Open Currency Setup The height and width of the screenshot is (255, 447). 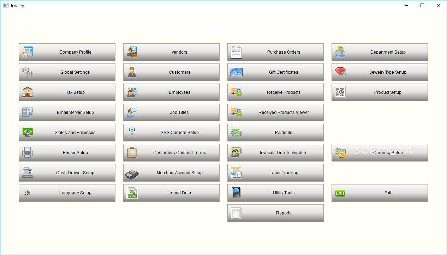(380, 153)
